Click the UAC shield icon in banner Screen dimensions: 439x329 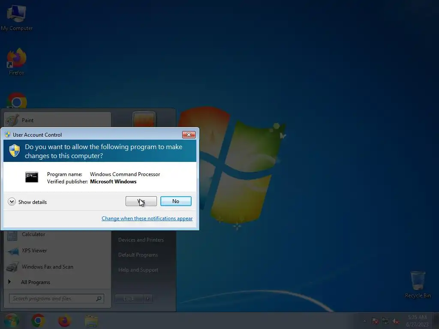click(x=15, y=150)
